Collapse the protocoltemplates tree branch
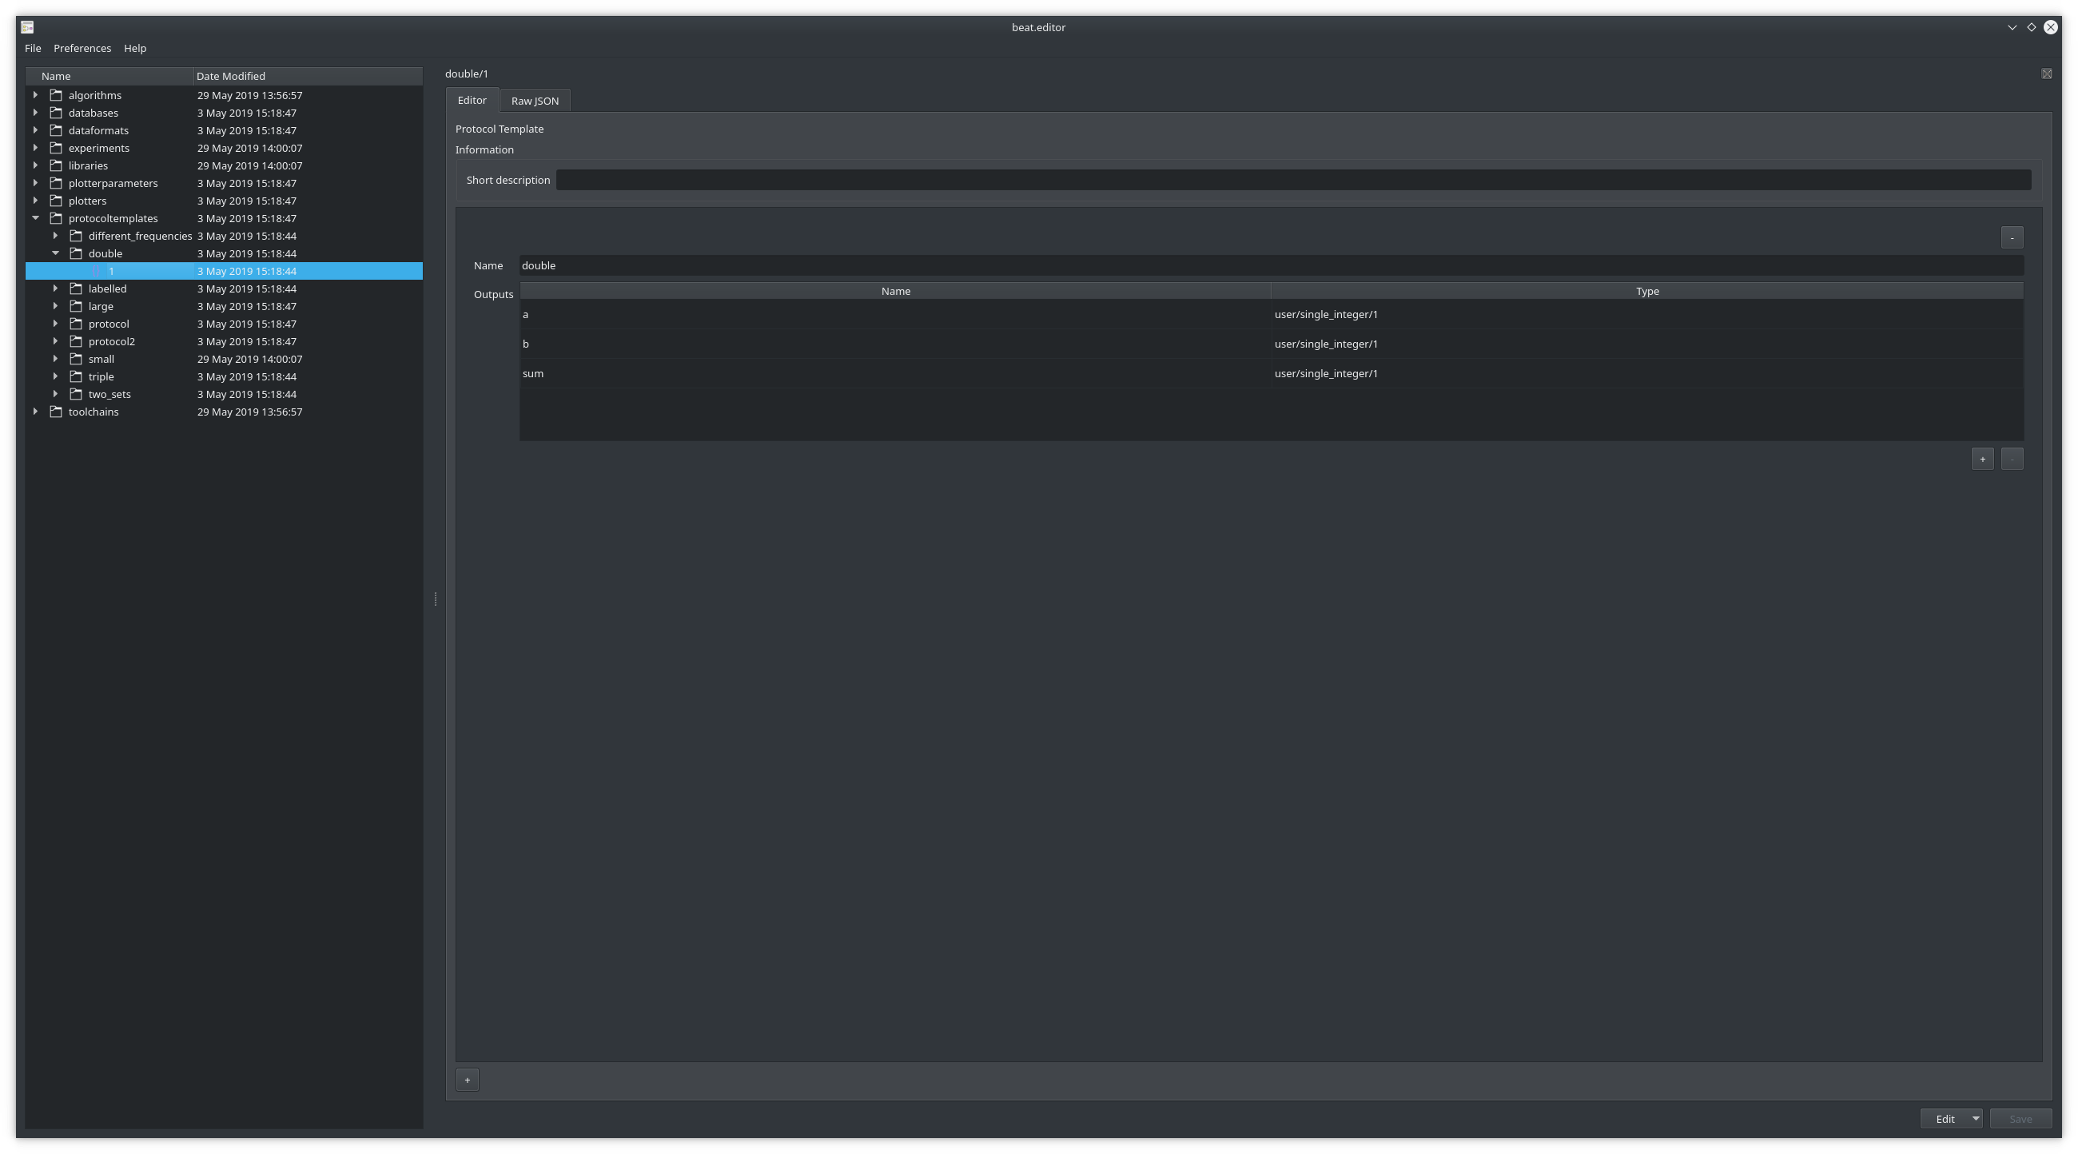2078x1154 pixels. coord(35,217)
